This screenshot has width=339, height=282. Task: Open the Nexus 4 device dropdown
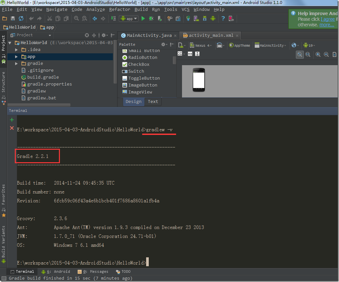coord(201,45)
